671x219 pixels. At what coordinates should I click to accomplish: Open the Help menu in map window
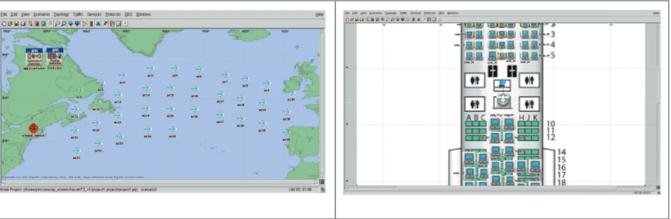point(319,14)
